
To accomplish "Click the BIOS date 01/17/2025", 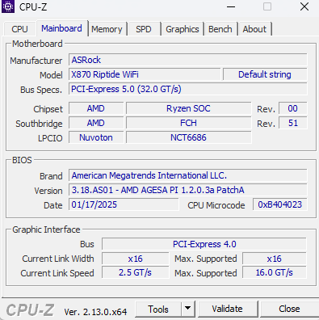I will [x=124, y=204].
